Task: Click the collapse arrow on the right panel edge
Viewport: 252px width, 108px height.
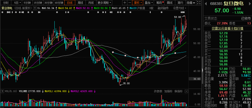Action: click(x=202, y=70)
